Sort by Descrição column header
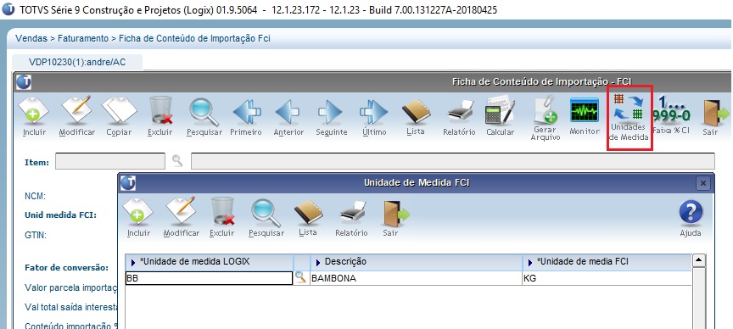This screenshot has height=329, width=733. coord(417,262)
